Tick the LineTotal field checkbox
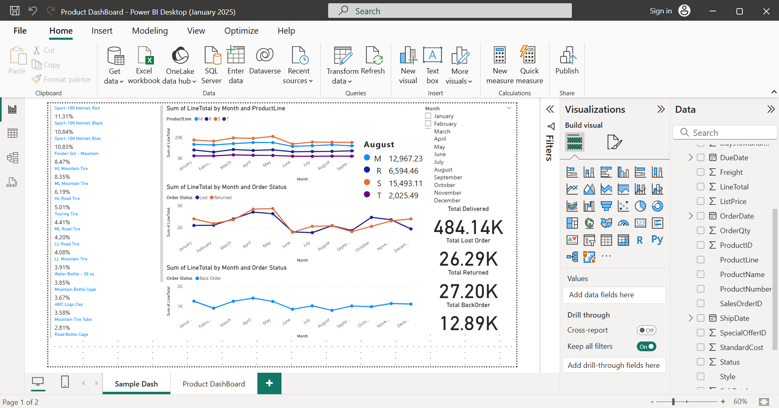The height and width of the screenshot is (408, 779). point(701,187)
